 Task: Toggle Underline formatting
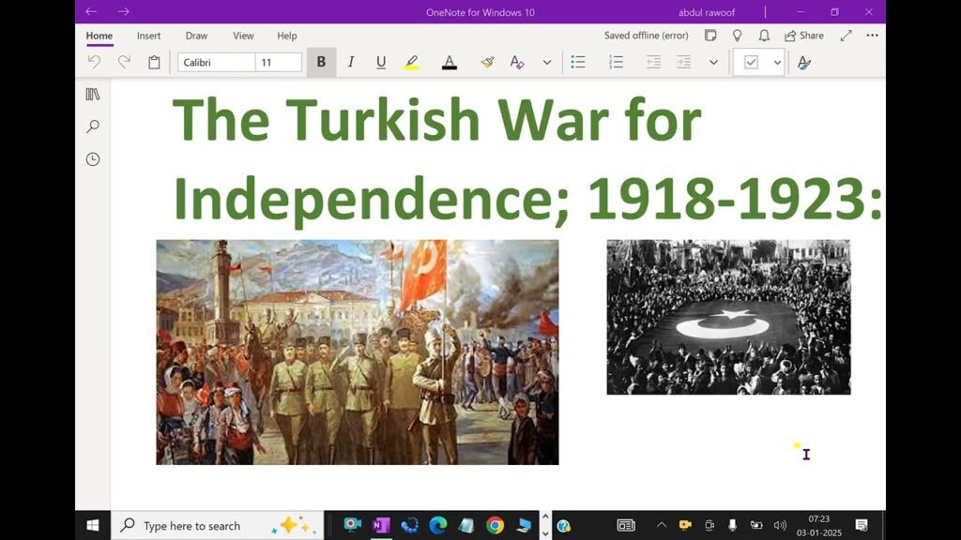(381, 62)
